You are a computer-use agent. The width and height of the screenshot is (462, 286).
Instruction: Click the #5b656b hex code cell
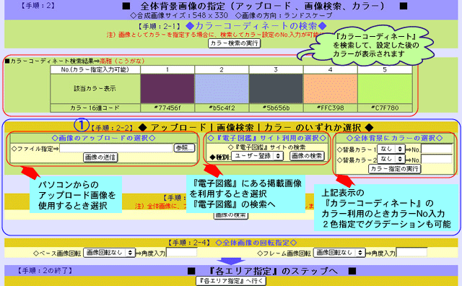(x=276, y=108)
